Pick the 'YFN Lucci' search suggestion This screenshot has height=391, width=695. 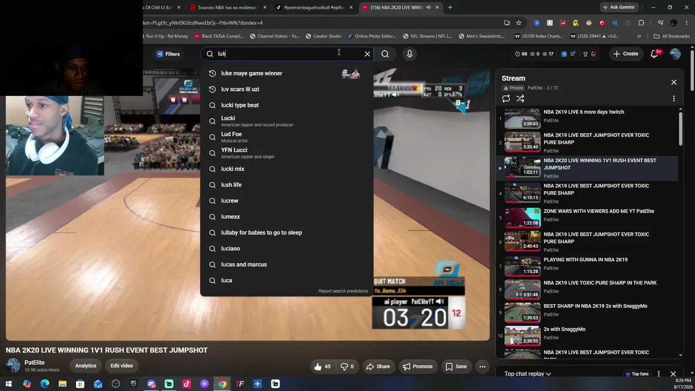point(287,153)
